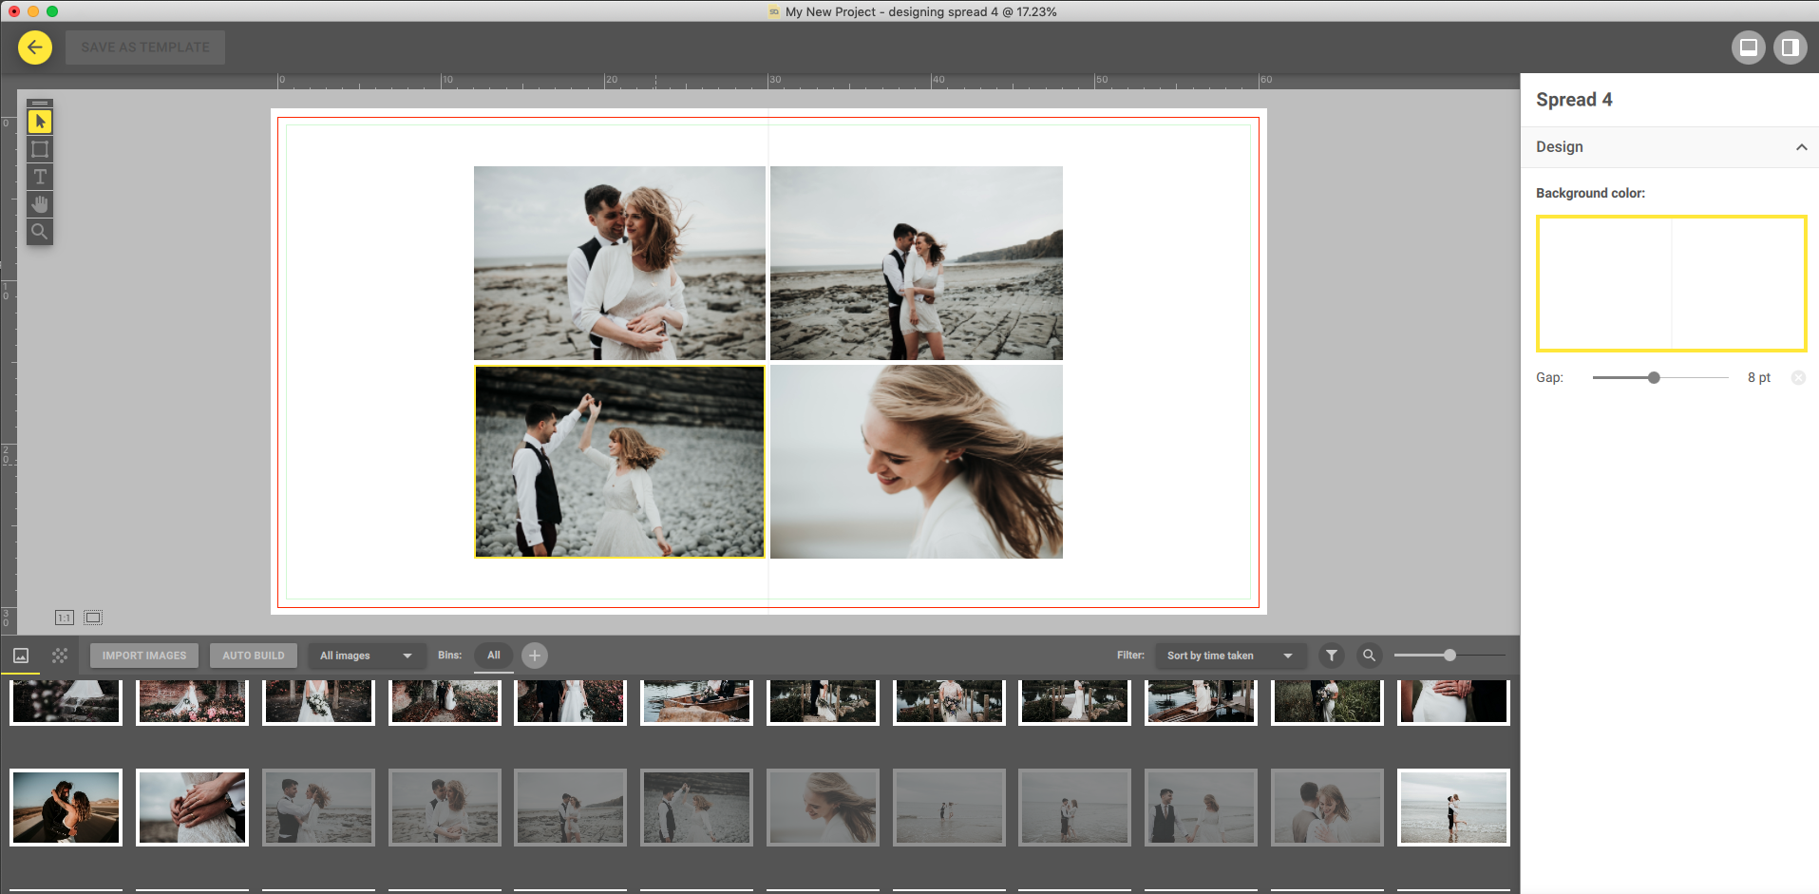Open the images tab icon
Screen dimensions: 1819x894
point(21,656)
